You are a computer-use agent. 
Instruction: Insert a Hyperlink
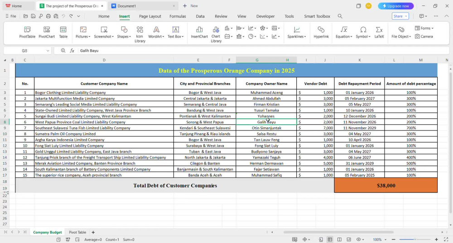tap(321, 32)
